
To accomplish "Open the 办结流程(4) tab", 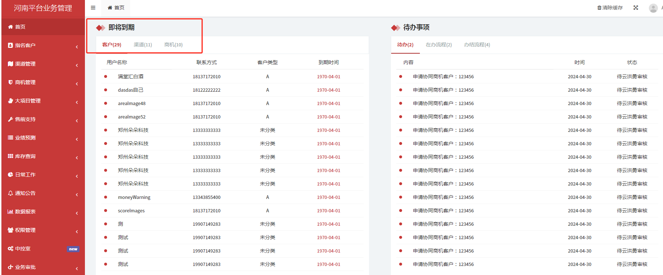I will [477, 45].
